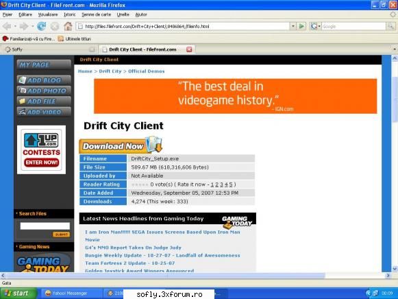Click the Firefox throbber icon in the menu bar
398x299 pixels.
(393, 14)
